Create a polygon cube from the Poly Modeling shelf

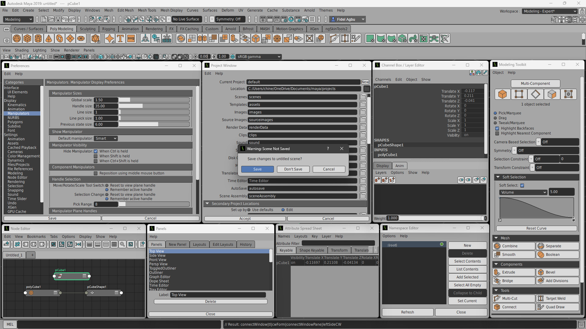[27, 38]
